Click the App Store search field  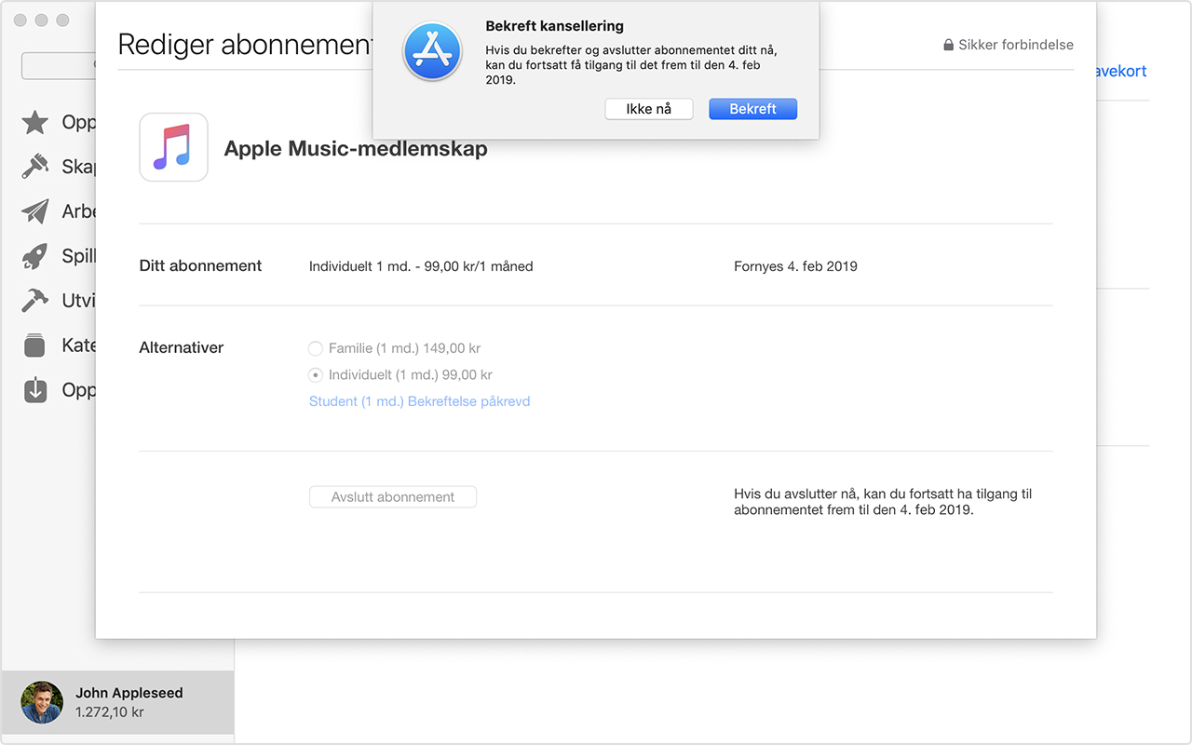pyautogui.click(x=59, y=65)
